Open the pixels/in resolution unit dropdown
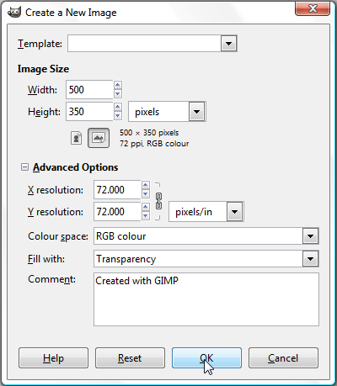The height and width of the screenshot is (386, 337). 234,212
